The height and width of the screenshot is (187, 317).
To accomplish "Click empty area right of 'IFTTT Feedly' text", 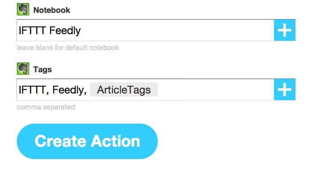I will 177,30.
